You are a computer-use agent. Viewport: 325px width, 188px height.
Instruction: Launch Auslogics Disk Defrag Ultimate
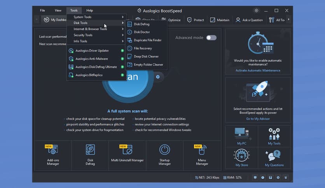click(x=96, y=67)
